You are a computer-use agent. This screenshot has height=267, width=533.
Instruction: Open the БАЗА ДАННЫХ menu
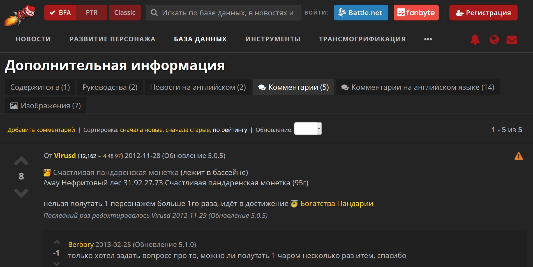200,39
